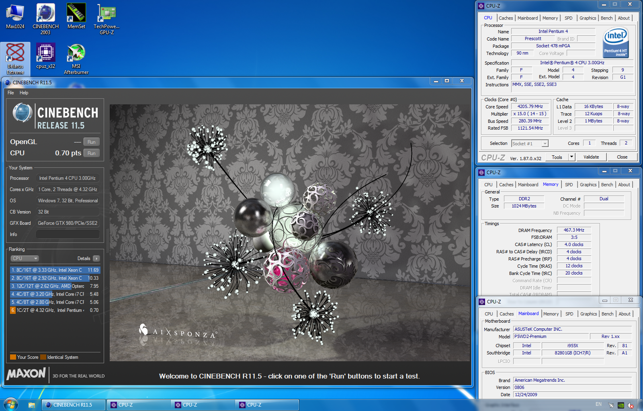Switch to SPD tab in top CPU-Z
This screenshot has height=411, width=643.
tap(568, 18)
